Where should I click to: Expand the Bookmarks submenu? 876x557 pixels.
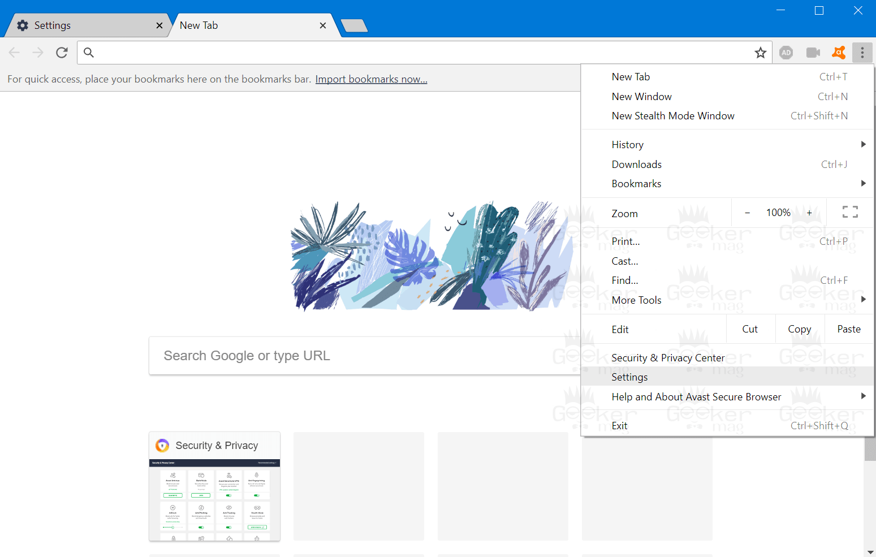(727, 184)
